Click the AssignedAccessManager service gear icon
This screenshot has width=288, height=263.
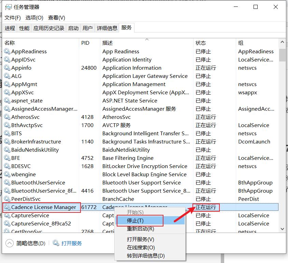coord(7,109)
